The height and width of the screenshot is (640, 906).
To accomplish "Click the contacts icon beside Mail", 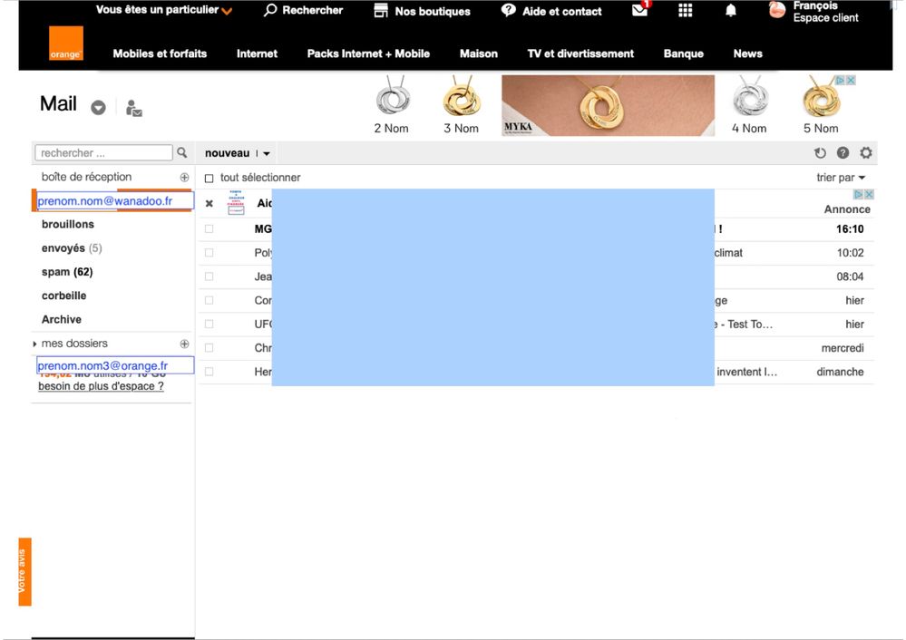I will tap(133, 108).
